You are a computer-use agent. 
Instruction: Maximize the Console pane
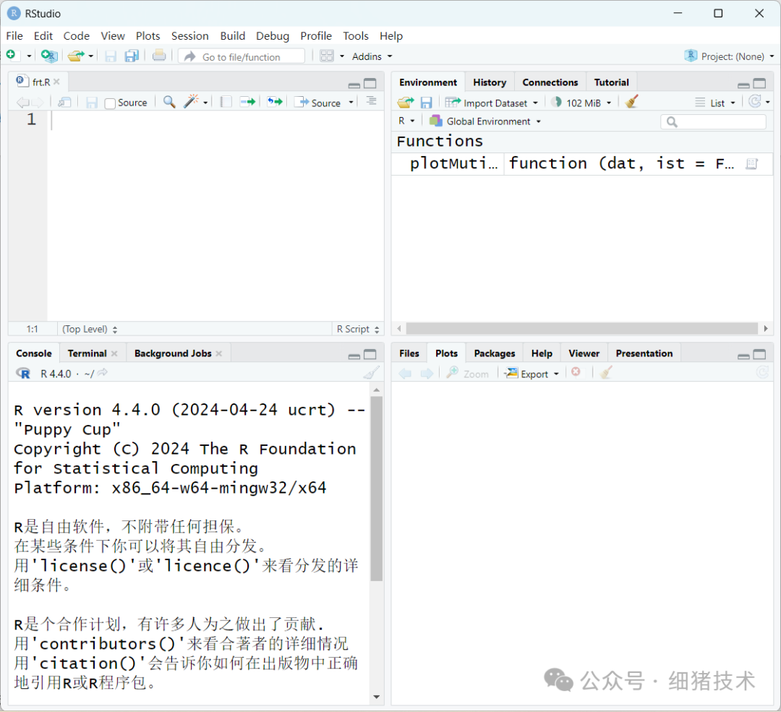[x=370, y=354]
